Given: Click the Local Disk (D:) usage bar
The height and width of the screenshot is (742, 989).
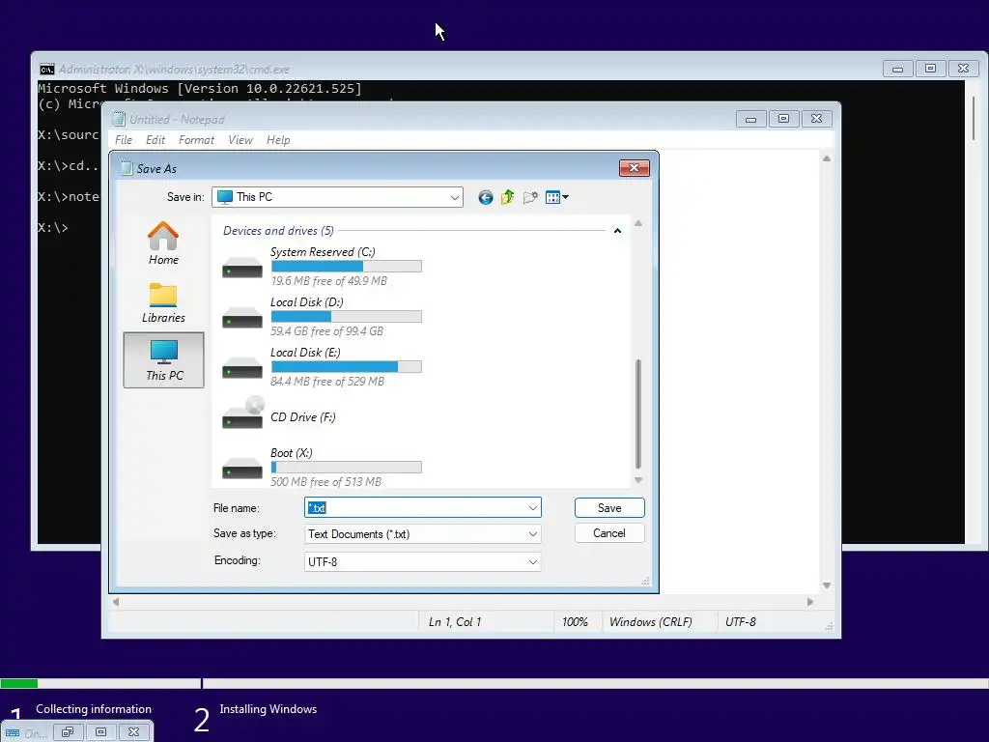Looking at the screenshot, I should click(x=347, y=317).
